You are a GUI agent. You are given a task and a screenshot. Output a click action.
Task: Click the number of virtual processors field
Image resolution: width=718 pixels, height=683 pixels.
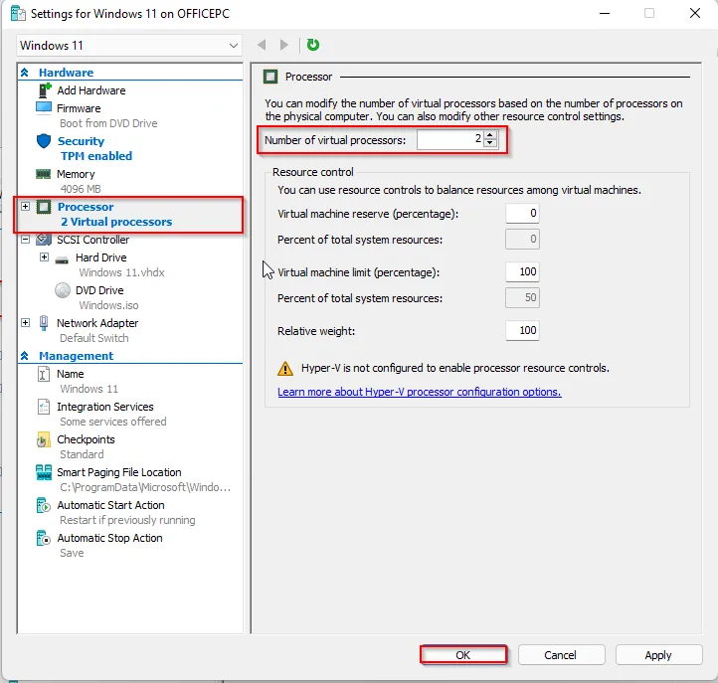tap(450, 139)
